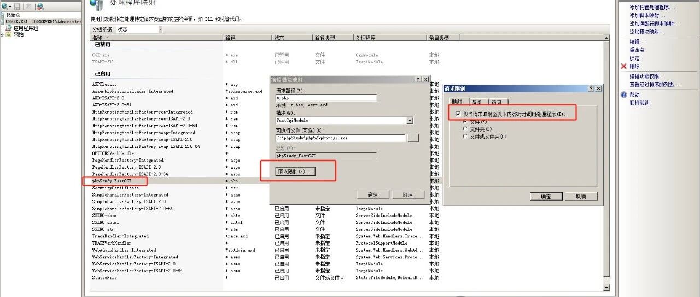The height and width of the screenshot is (297, 700).
Task: Click 添加通配符脚本映射 action
Action: pos(655,23)
